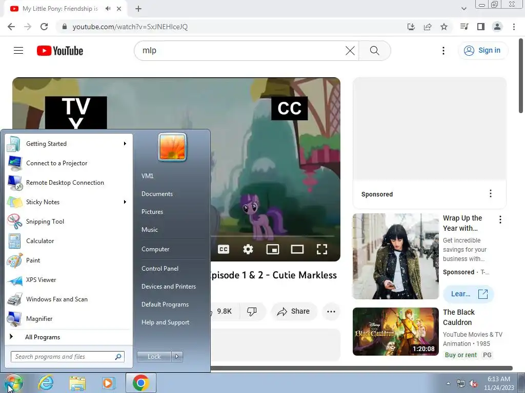Expand All Programs
Screen dimensions: 525x393
tap(69, 337)
